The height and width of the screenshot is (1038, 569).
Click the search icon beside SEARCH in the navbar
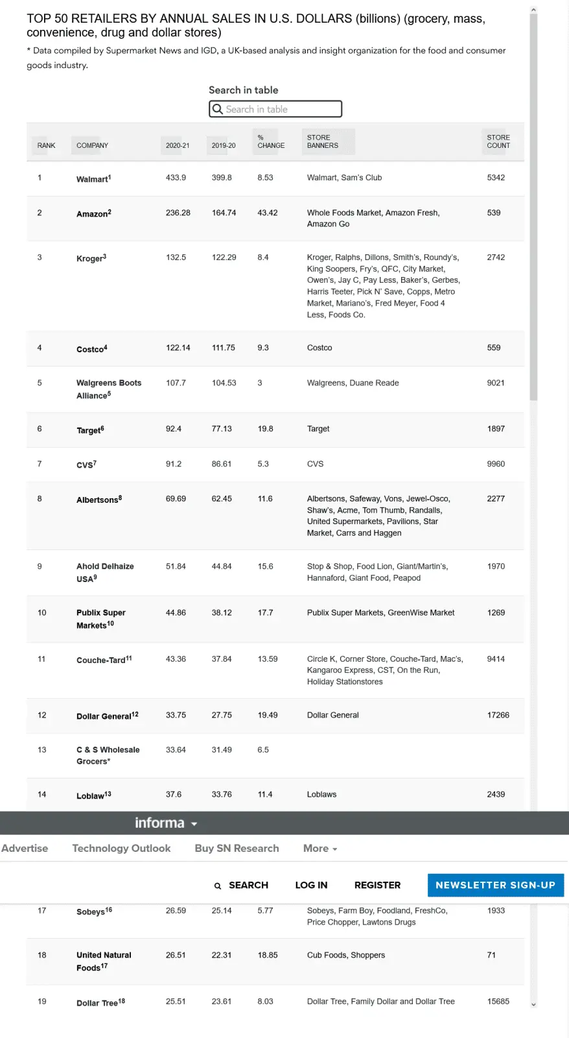218,886
